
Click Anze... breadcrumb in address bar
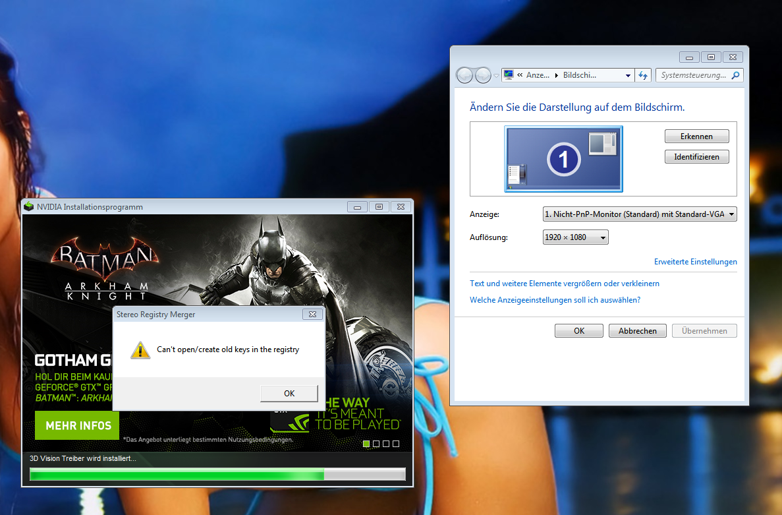538,75
